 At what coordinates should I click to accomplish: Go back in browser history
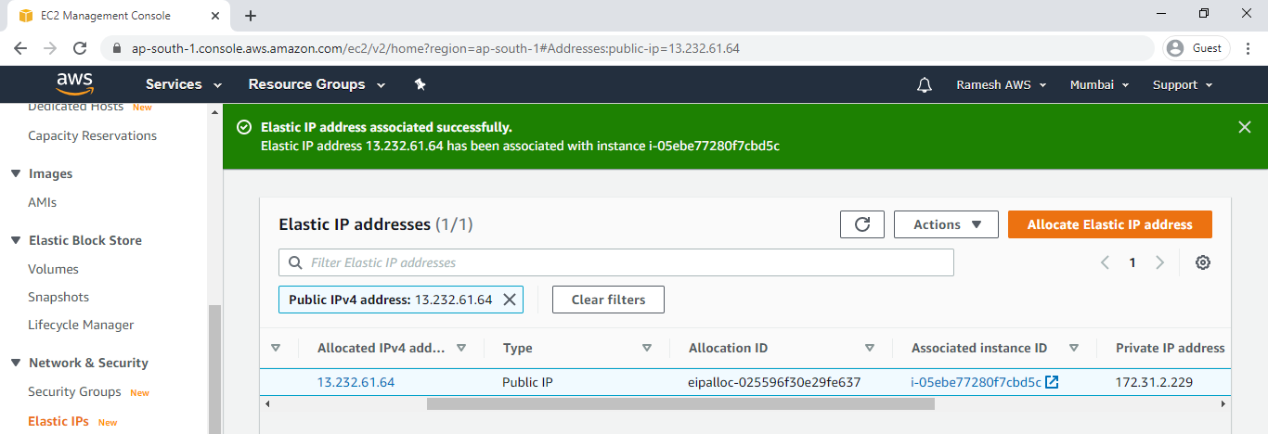(x=20, y=48)
